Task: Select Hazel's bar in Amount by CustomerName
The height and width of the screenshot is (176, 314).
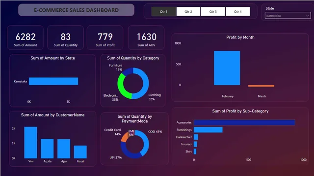Action: click(80, 152)
